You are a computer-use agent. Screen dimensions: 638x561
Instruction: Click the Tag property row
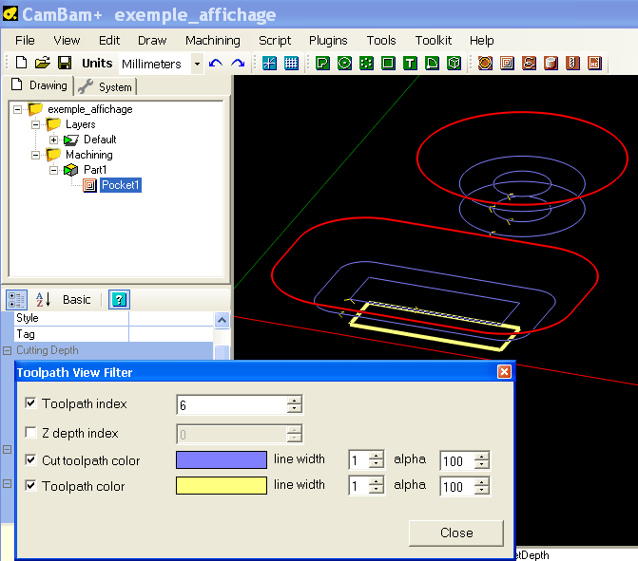pyautogui.click(x=114, y=334)
